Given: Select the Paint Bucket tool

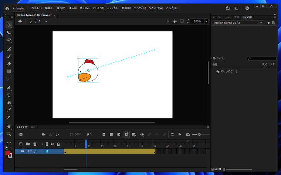Looking at the screenshot, I should click(9, 102).
